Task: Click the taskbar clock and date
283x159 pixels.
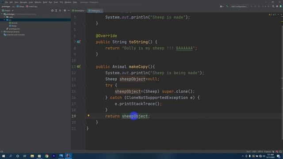Action: [x=270, y=156]
